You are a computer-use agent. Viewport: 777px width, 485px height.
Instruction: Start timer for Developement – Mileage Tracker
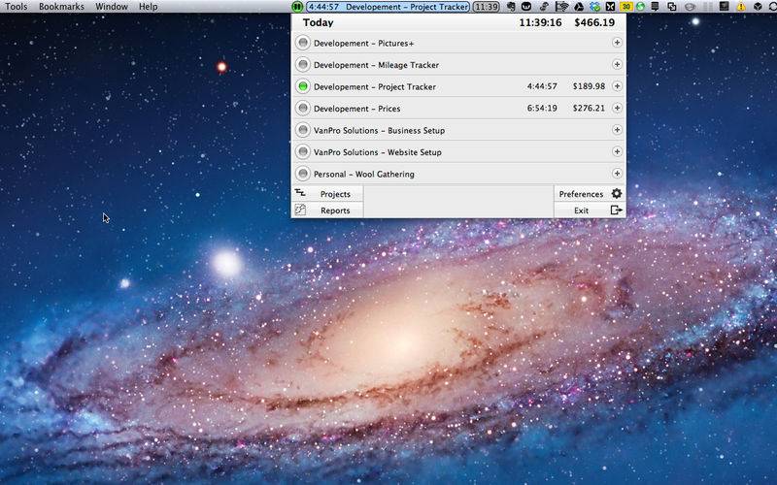click(x=303, y=64)
